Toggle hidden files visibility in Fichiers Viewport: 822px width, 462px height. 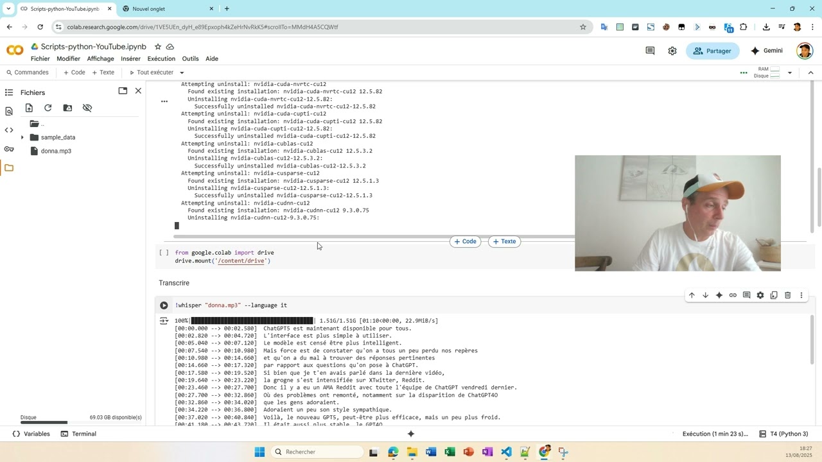(x=87, y=108)
